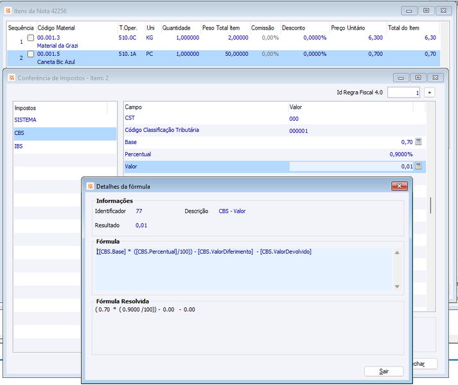Minimize the Conferência de Impostos window
This screenshot has width=458, height=385.
pos(401,78)
